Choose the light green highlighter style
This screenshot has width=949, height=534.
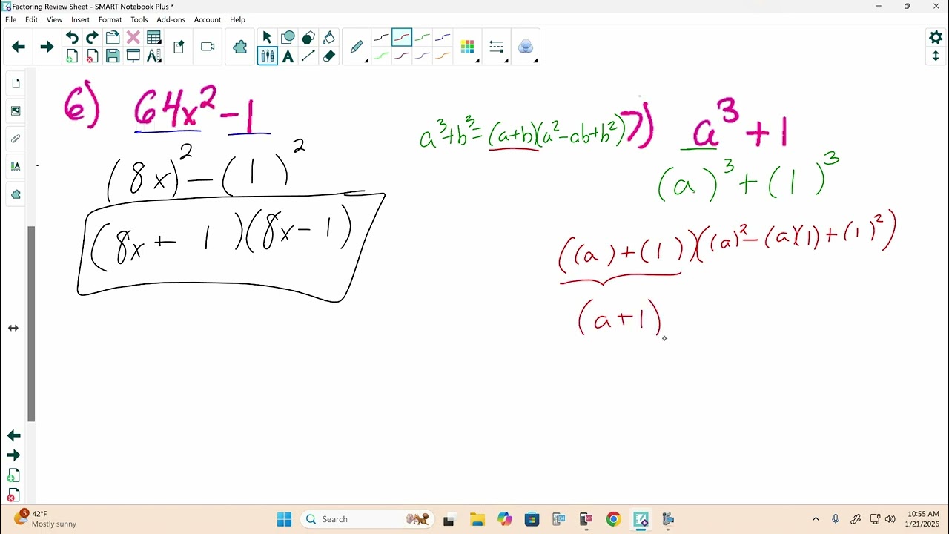pyautogui.click(x=381, y=56)
